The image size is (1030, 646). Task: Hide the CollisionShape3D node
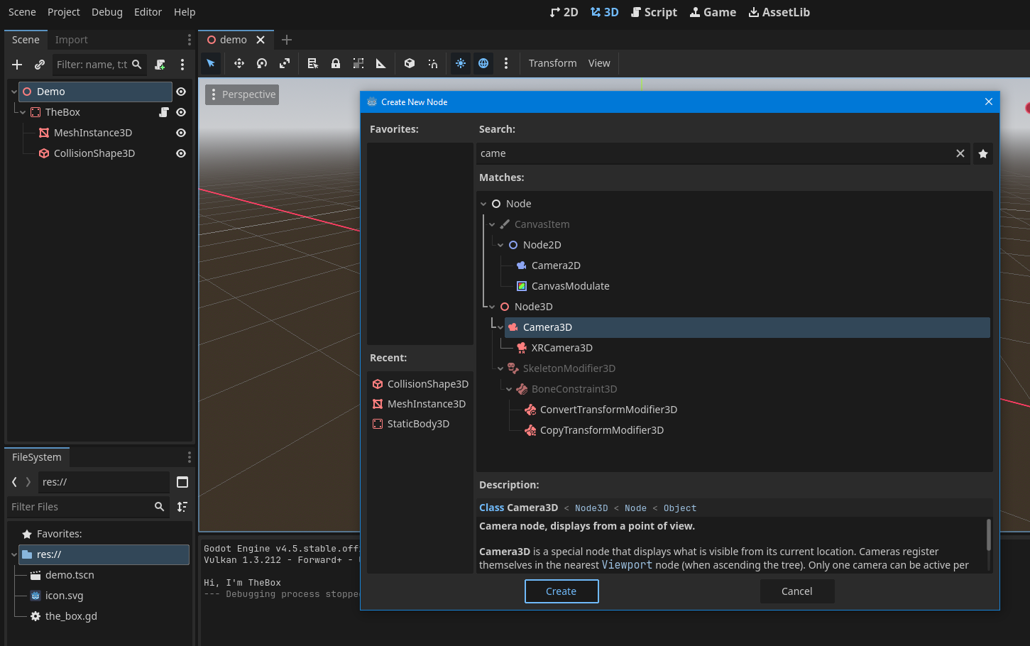(181, 153)
